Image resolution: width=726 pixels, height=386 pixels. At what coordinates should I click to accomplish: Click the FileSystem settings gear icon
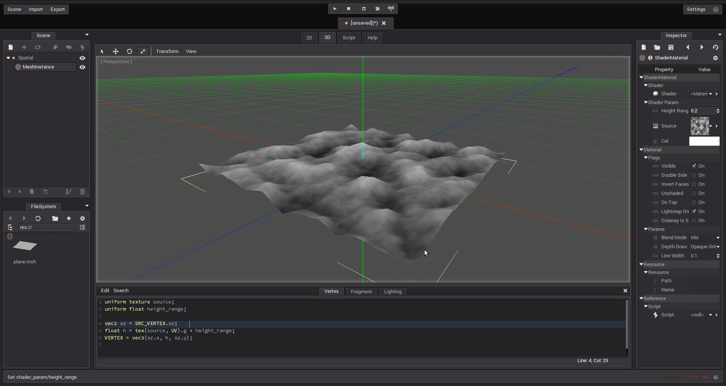tap(82, 218)
